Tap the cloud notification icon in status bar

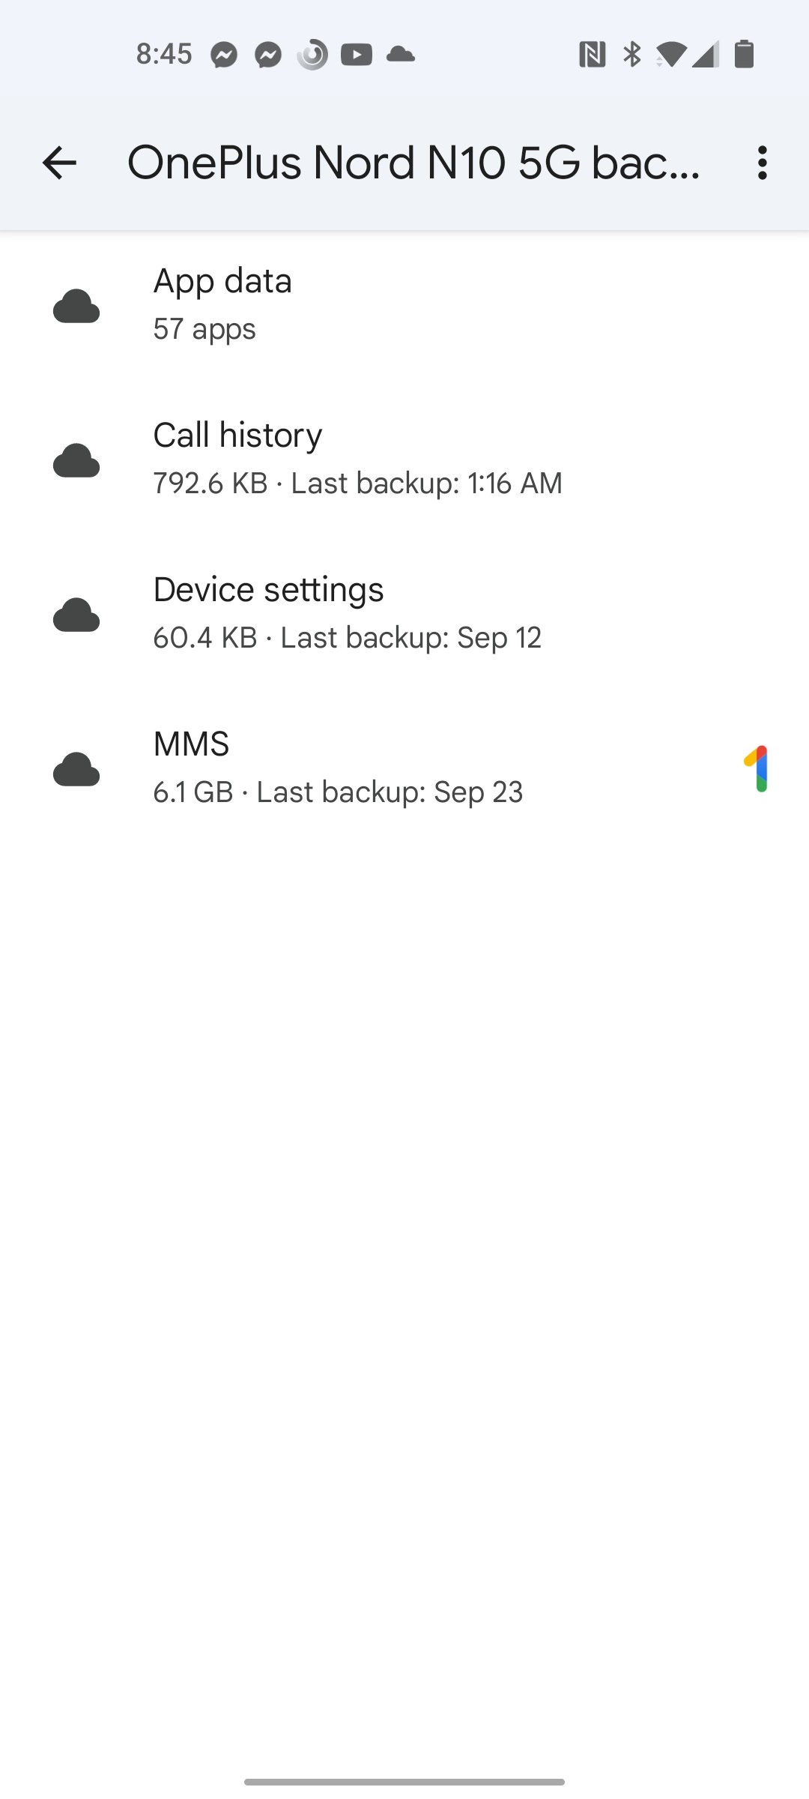pyautogui.click(x=401, y=54)
